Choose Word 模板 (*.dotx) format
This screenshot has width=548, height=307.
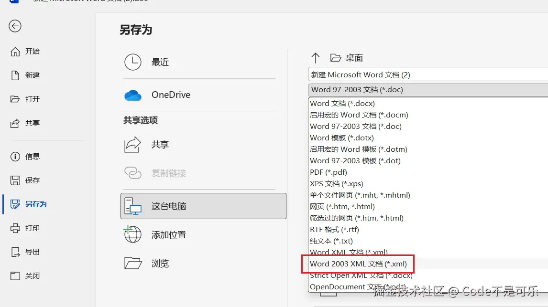(x=342, y=138)
